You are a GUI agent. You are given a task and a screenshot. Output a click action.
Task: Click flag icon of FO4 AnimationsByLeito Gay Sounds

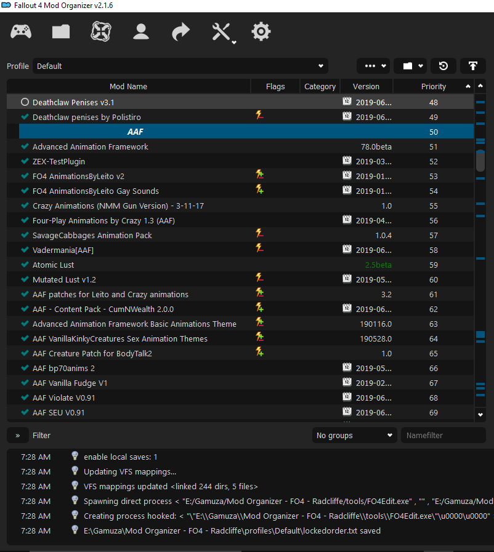[260, 189]
